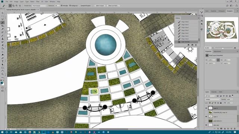This screenshot has height=134, width=239.
Task: Select the Crop tool
Action: [x=3, y=26]
